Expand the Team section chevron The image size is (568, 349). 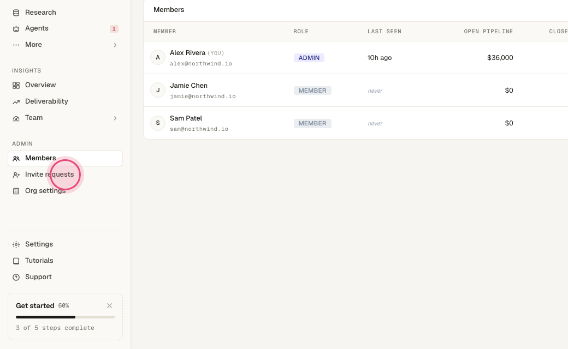115,118
